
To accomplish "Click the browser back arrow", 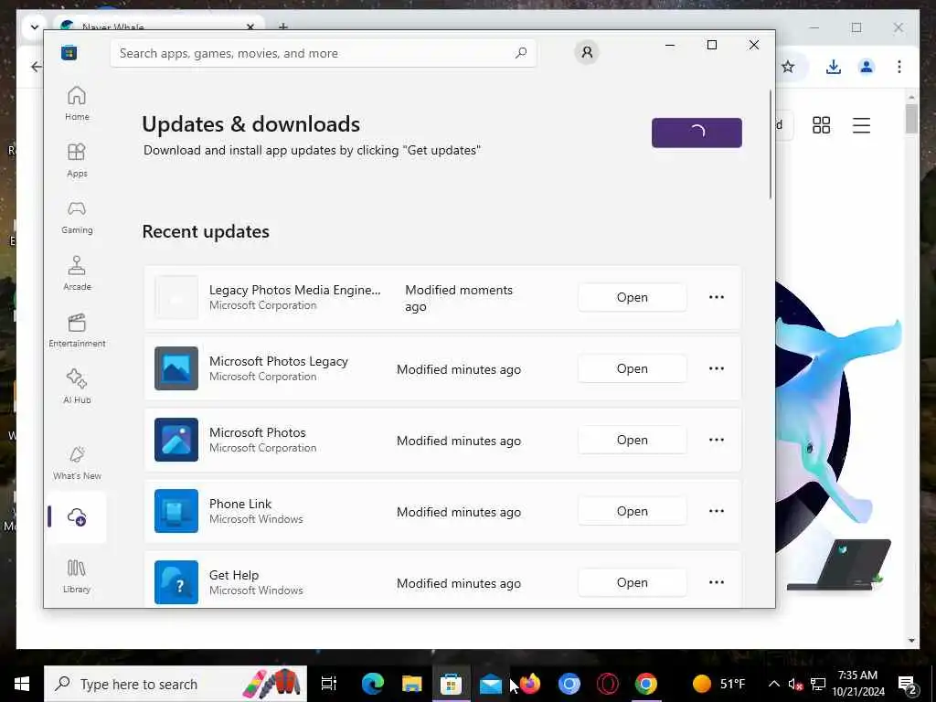I will click(36, 67).
